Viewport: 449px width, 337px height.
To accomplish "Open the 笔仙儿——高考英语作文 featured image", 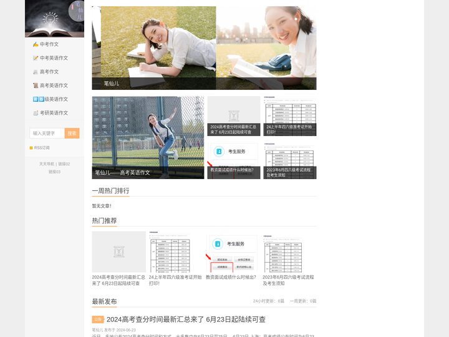I will coord(148,137).
